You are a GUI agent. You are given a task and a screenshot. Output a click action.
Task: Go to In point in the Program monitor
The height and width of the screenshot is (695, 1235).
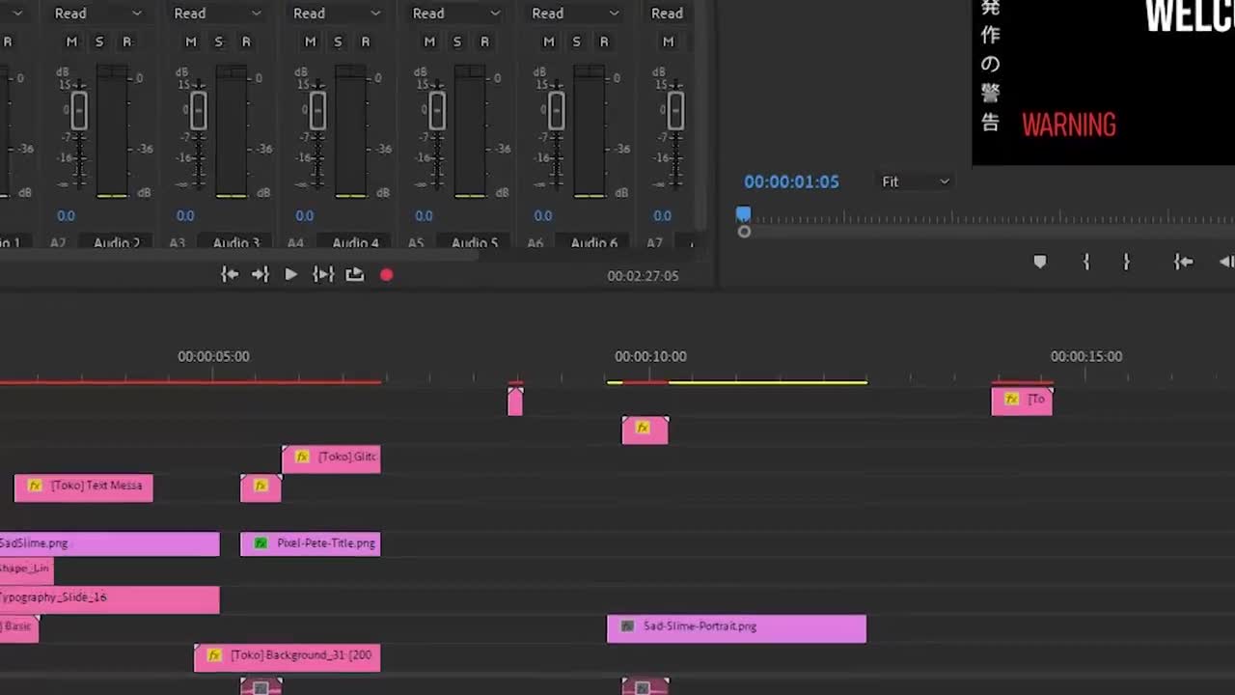[x=1184, y=262]
